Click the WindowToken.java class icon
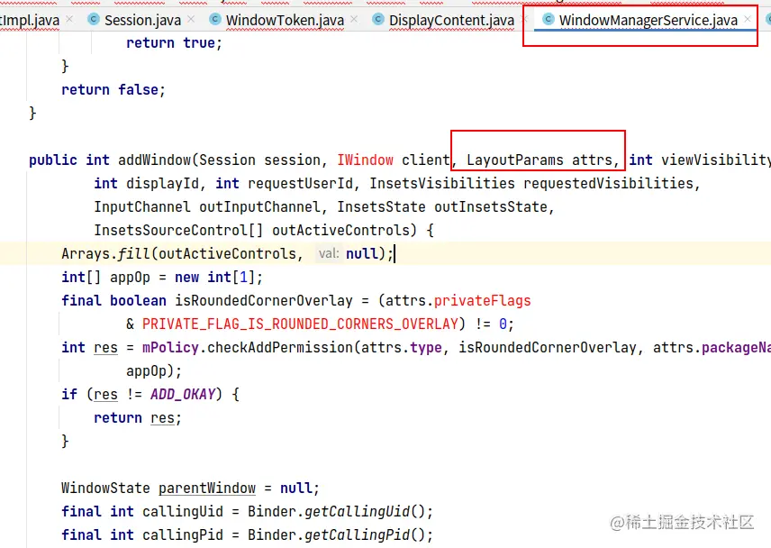This screenshot has height=548, width=771. tap(215, 19)
